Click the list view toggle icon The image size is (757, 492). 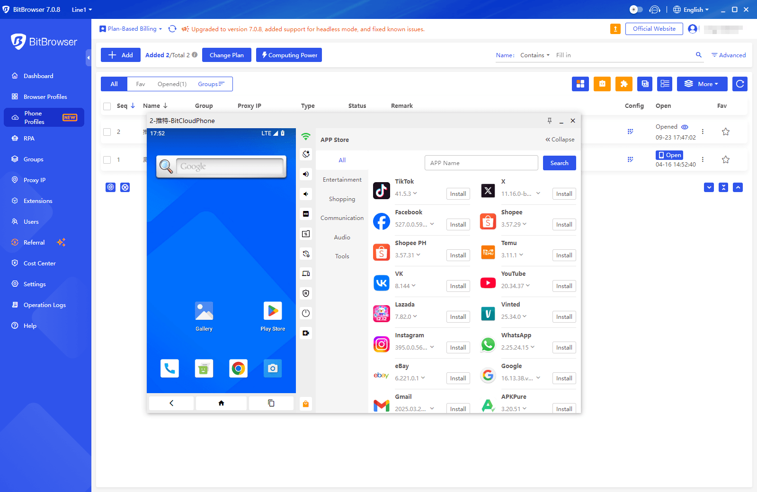click(665, 84)
